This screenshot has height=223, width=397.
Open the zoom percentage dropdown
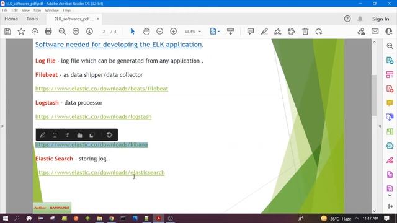coord(193,32)
